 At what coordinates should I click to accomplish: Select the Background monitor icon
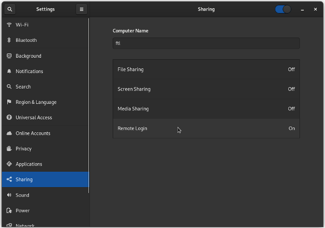click(9, 56)
